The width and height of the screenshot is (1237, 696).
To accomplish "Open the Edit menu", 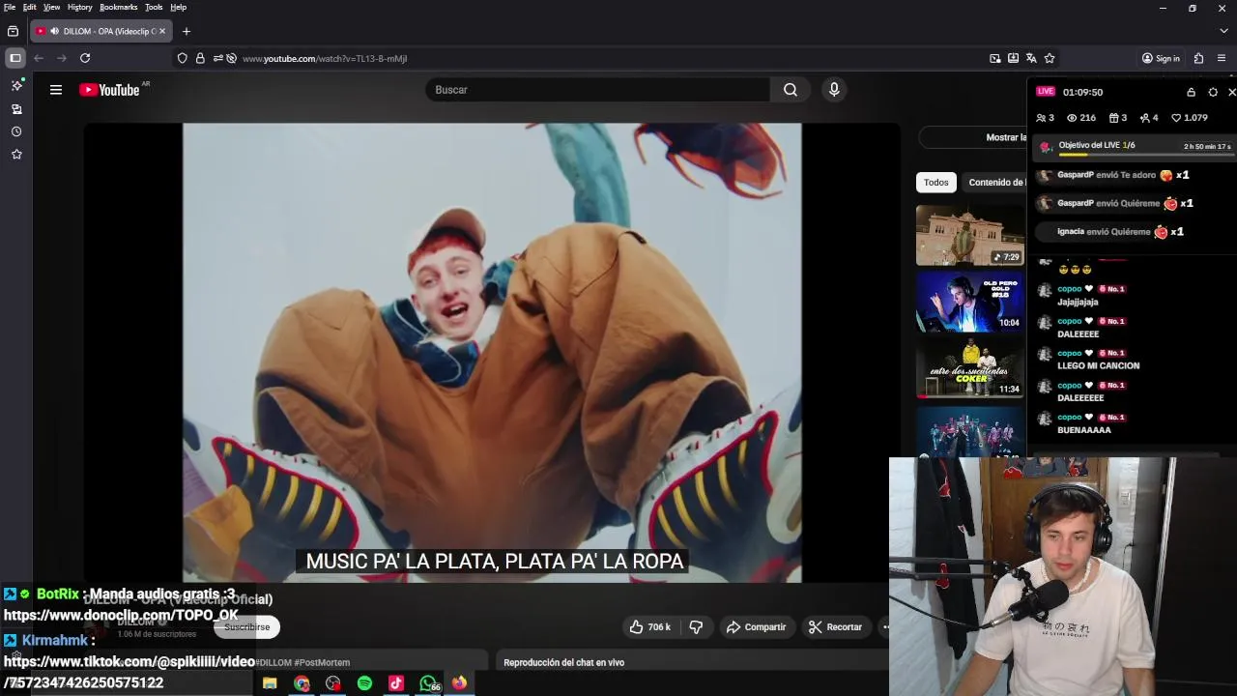I will click(x=30, y=7).
